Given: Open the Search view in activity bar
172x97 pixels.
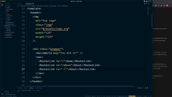Looking at the screenshot, I should (x=2, y=8).
